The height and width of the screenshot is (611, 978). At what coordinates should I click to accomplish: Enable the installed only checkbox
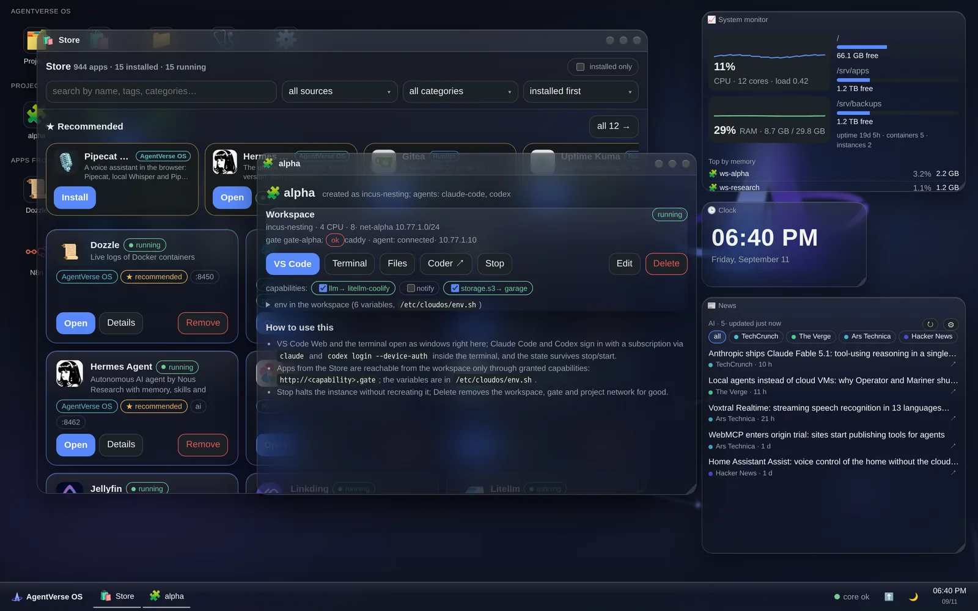point(581,67)
